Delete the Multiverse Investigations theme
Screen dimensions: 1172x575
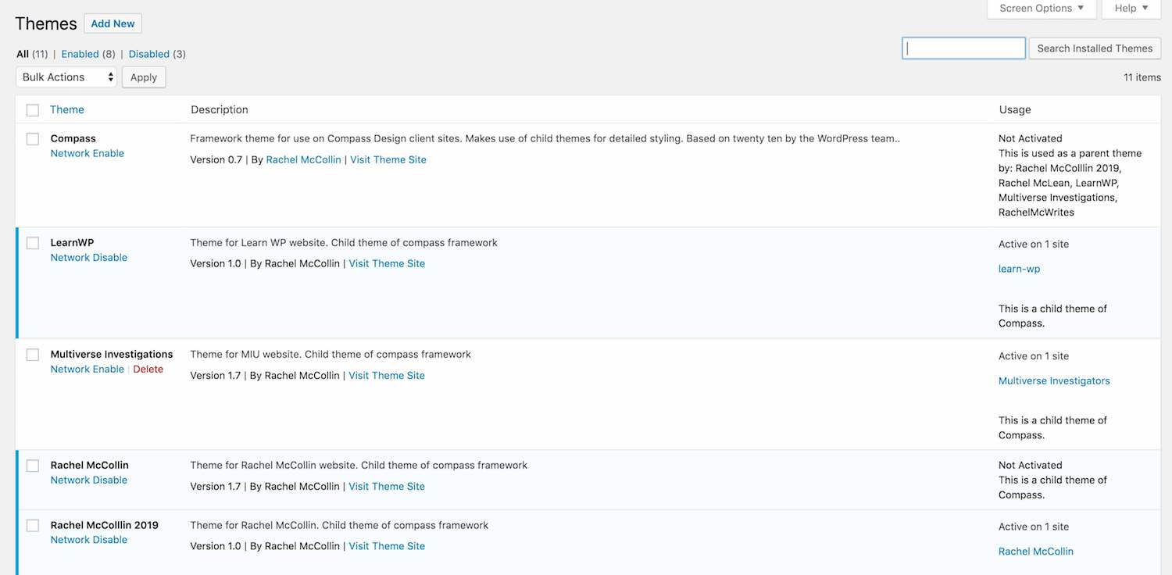click(148, 369)
